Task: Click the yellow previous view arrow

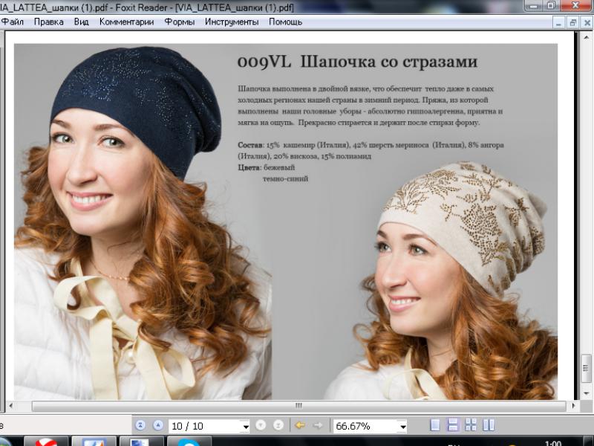Action: click(x=300, y=425)
